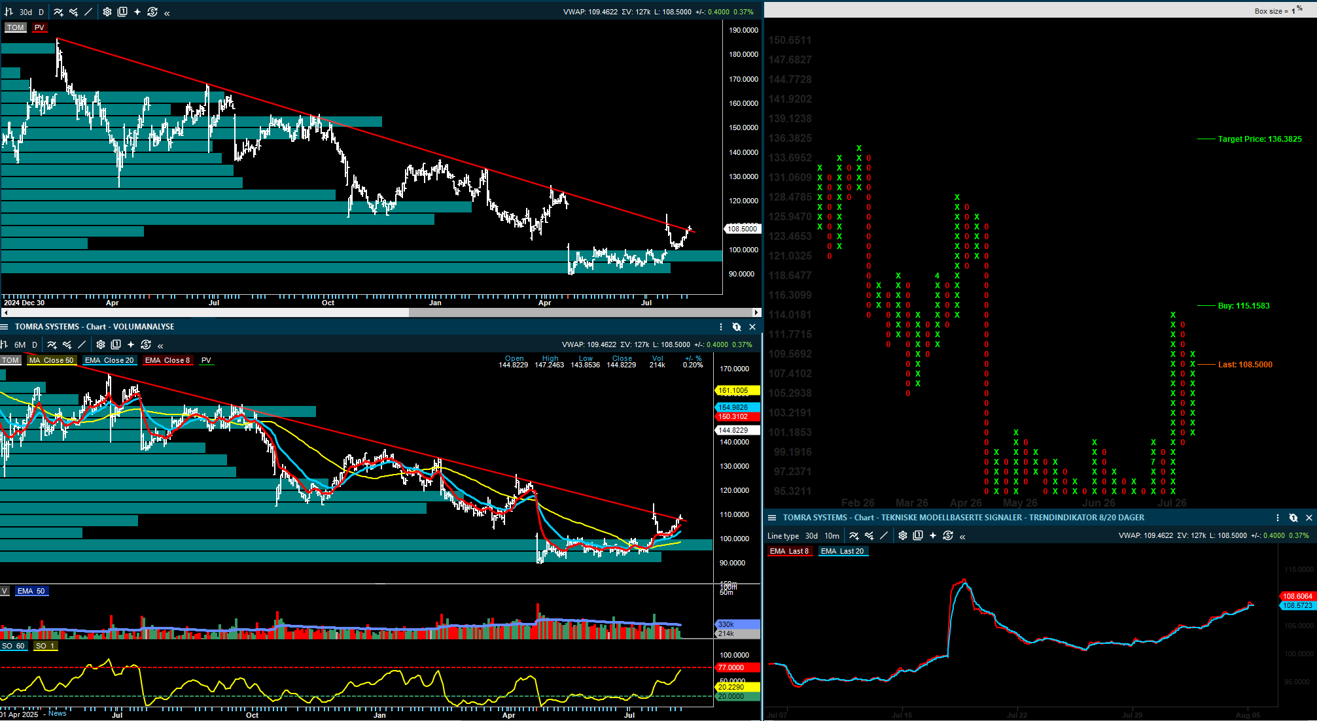Toggle EMA Last 20 indicator label
Image resolution: width=1317 pixels, height=721 pixels.
point(843,551)
